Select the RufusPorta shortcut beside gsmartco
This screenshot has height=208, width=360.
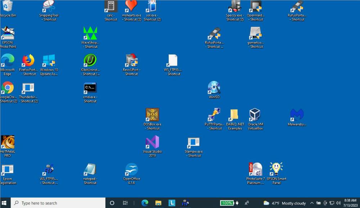pos(214,37)
